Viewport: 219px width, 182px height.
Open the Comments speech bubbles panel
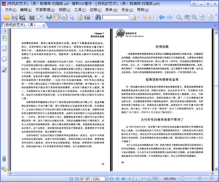4,169
